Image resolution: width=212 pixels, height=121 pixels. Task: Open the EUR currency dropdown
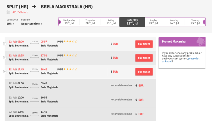[x=10, y=24]
